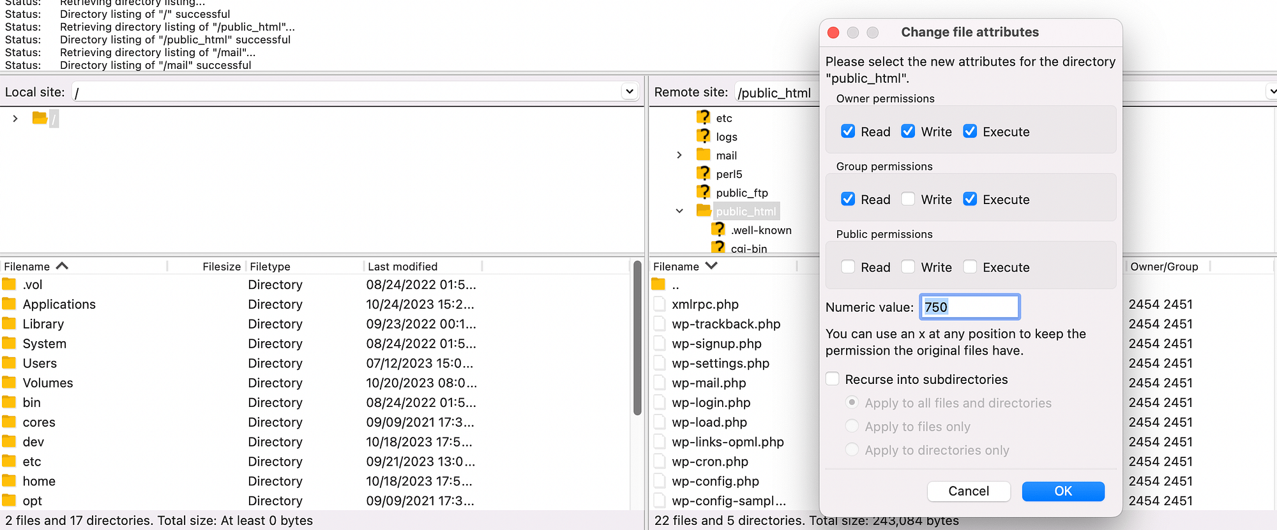Image resolution: width=1277 pixels, height=530 pixels.
Task: Sort local list by Last modified column
Action: pos(402,267)
